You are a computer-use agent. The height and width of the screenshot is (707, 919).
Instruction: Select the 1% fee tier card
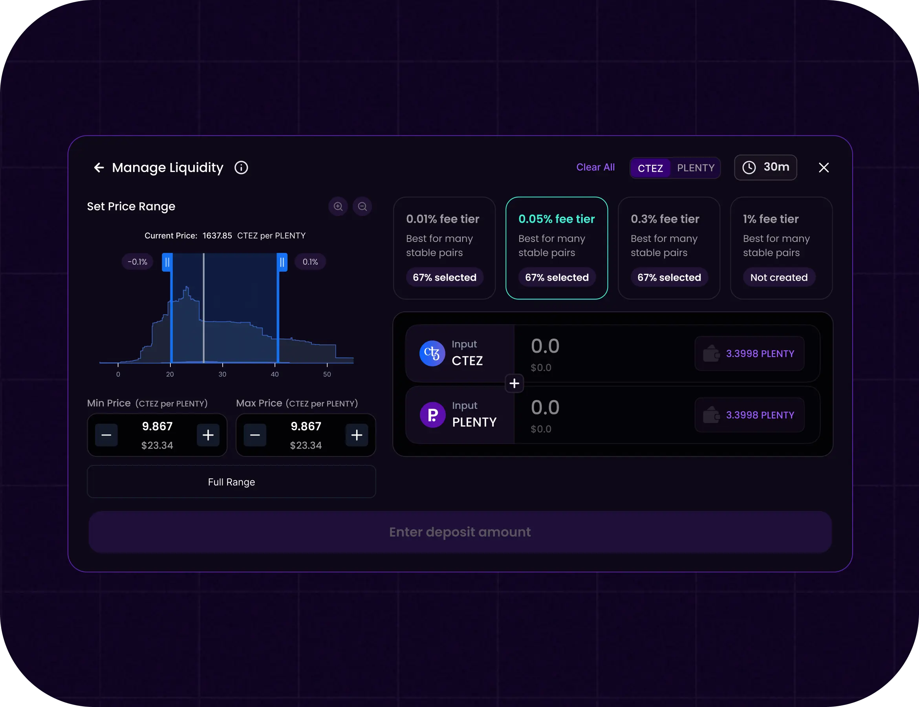(x=781, y=248)
